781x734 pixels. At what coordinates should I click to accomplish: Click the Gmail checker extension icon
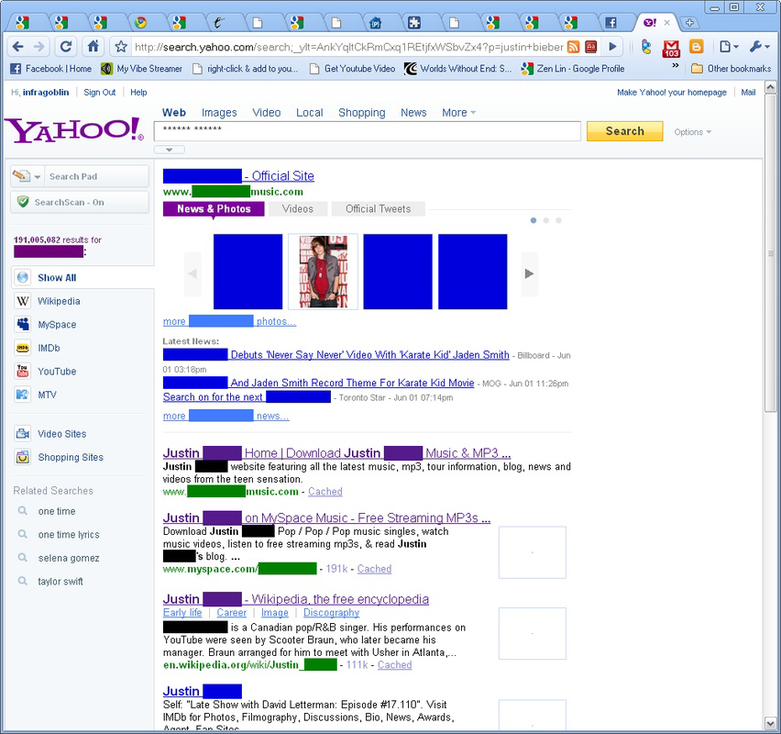pos(671,48)
